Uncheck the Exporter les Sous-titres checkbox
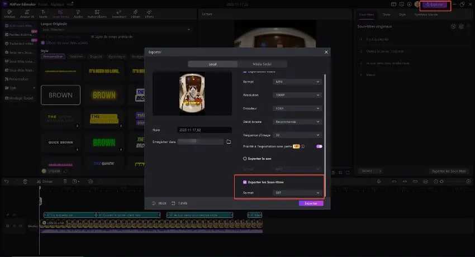Screen dimensions: 475x257 245,182
